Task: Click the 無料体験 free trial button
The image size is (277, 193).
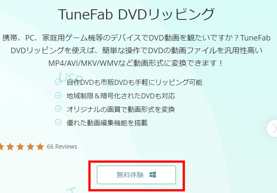Action: (136, 175)
